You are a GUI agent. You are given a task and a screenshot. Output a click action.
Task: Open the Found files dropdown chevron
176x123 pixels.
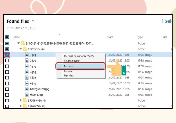click(33, 21)
